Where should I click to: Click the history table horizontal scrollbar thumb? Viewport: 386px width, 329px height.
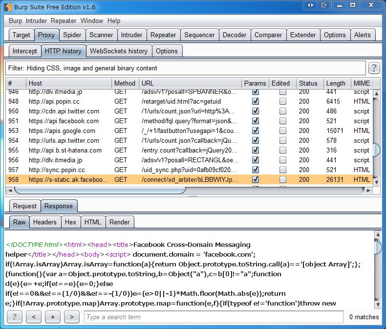[100, 190]
